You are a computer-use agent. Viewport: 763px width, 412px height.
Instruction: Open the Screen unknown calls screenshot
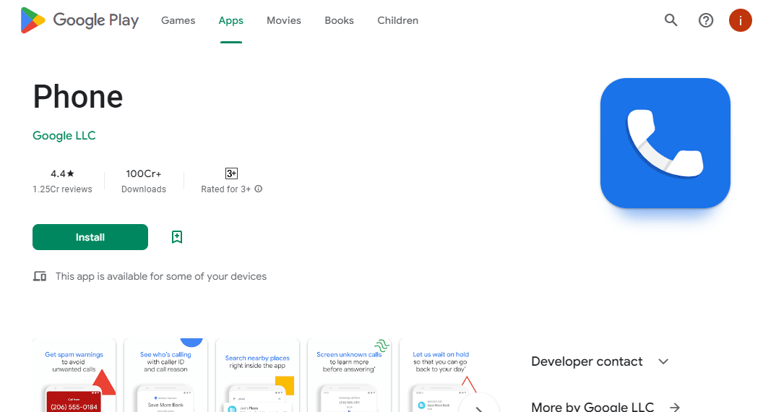click(349, 375)
